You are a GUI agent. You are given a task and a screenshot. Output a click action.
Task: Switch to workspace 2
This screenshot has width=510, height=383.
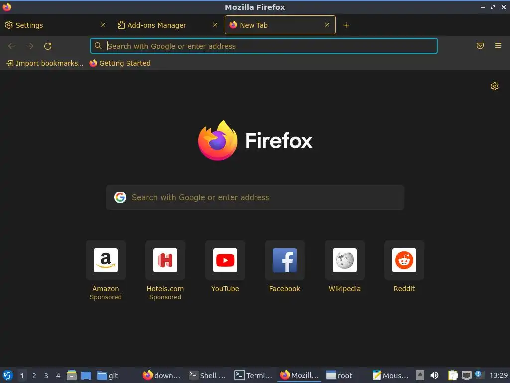[34, 376]
